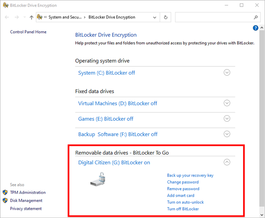
Task: Click shield icon next to TPM Administration
Action: [x=5, y=193]
